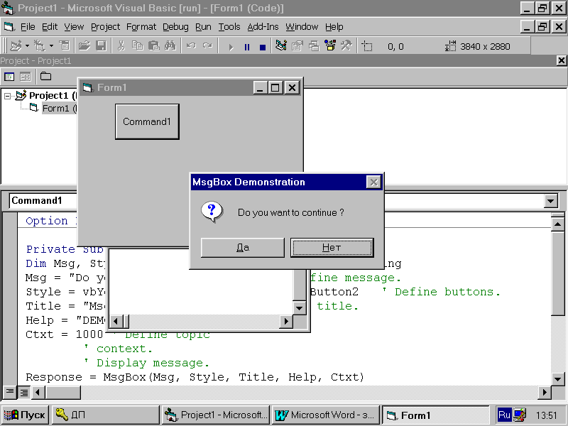
Task: Switch to Project1 - Microsoft taskbar button
Action: point(216,415)
